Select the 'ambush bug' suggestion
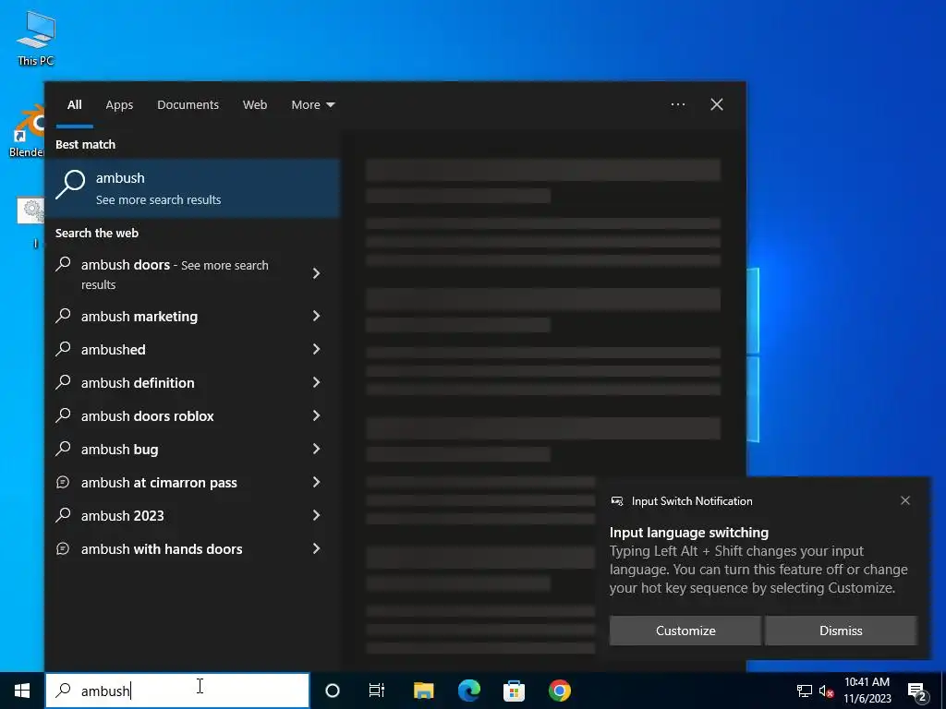This screenshot has height=709, width=946. (x=192, y=449)
